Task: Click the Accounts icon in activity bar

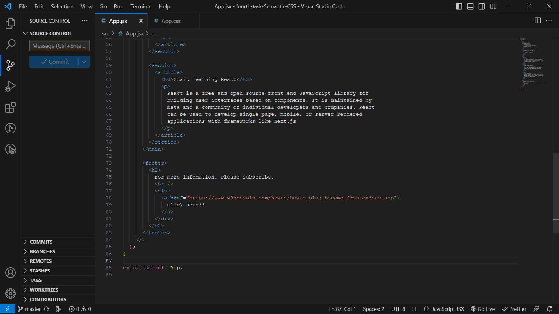Action: (10, 273)
